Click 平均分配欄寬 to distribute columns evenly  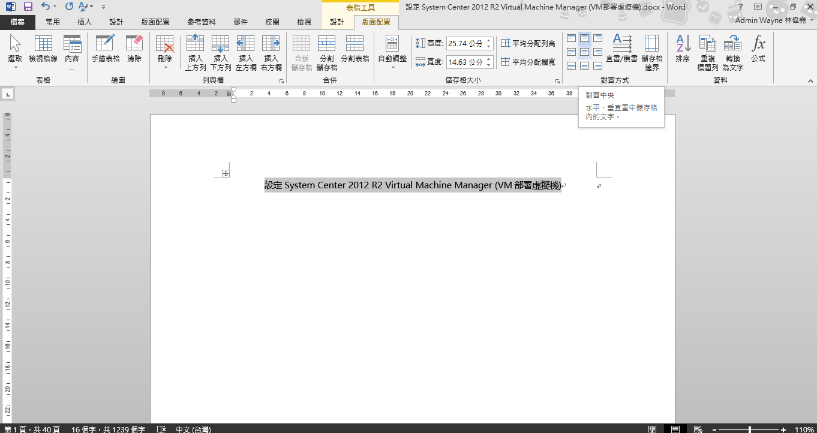tap(528, 62)
